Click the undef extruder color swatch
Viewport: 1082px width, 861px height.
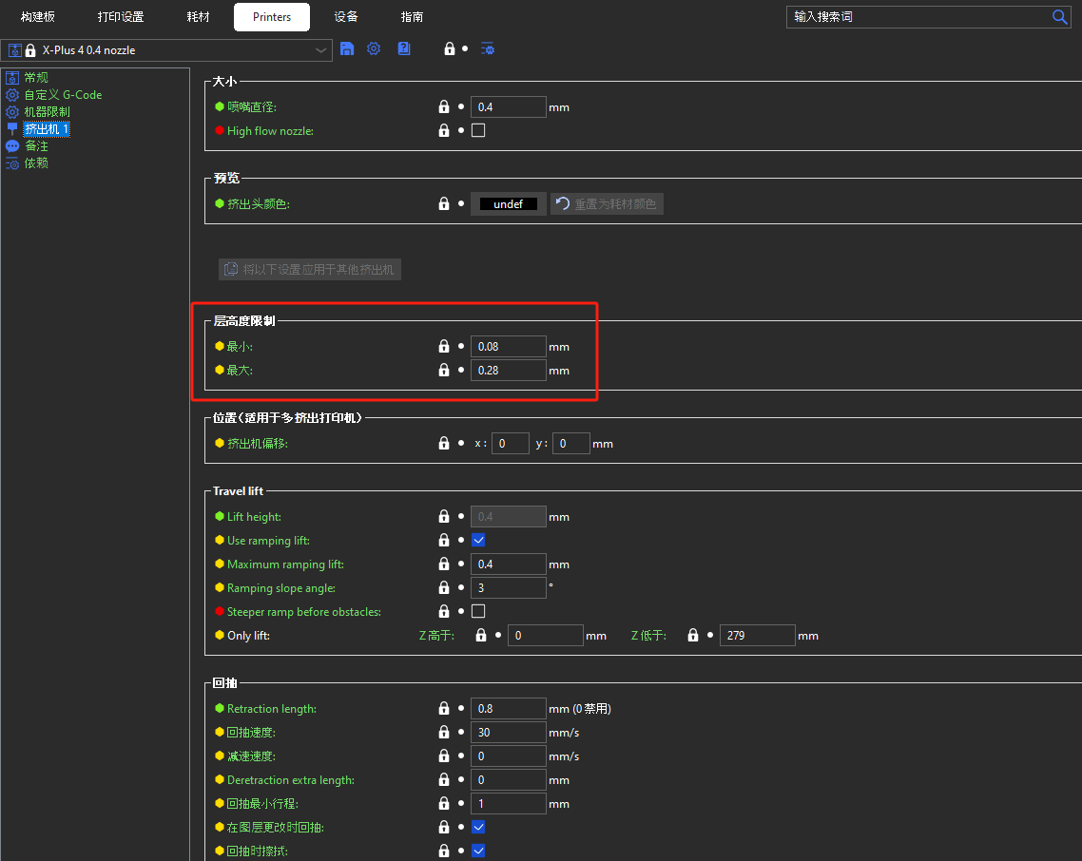pos(509,203)
